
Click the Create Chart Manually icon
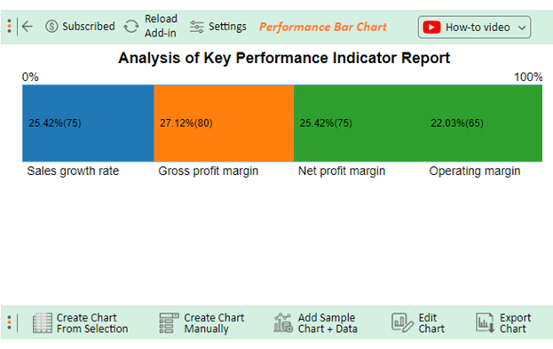point(169,323)
